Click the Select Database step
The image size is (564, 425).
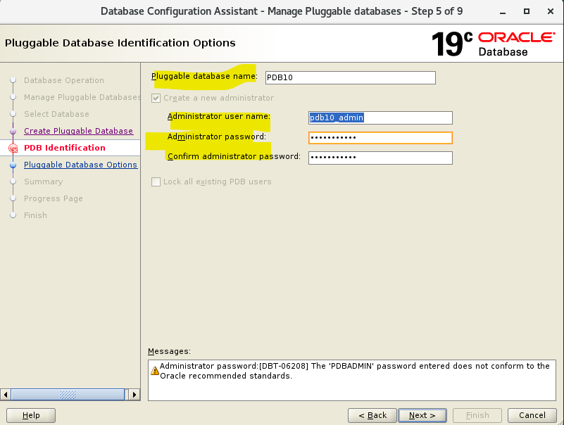(56, 114)
